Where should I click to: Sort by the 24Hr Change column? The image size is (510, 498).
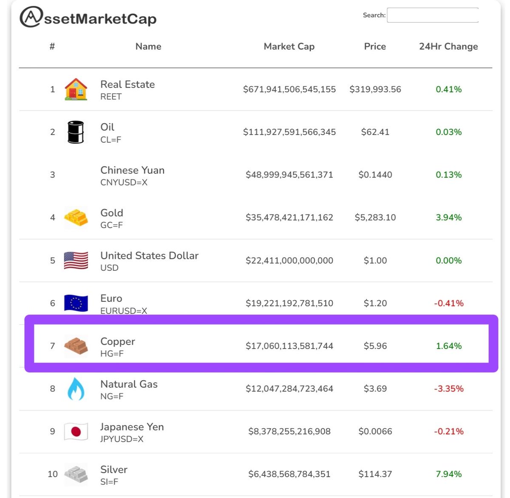[448, 46]
